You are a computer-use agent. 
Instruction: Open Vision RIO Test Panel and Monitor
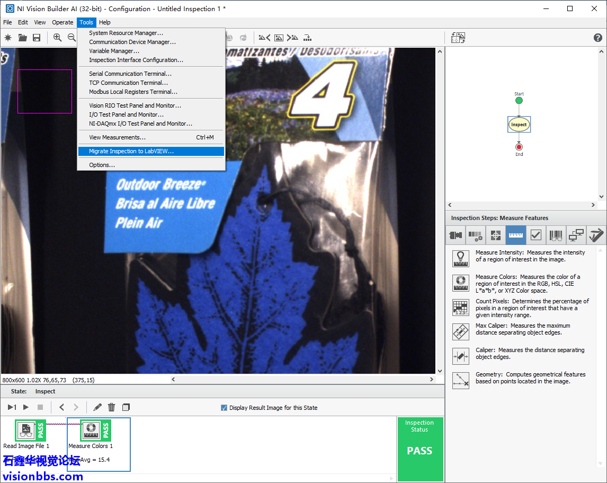[151, 106]
